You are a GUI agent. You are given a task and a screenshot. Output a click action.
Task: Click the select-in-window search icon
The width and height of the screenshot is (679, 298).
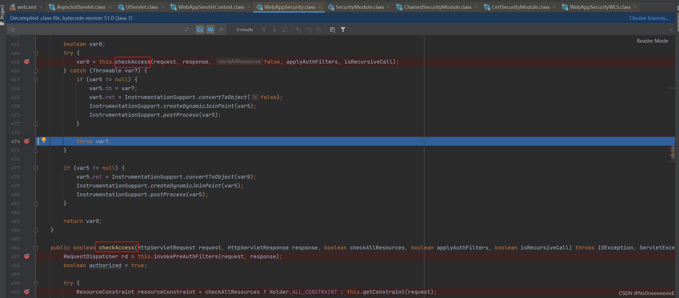pyautogui.click(x=285, y=30)
